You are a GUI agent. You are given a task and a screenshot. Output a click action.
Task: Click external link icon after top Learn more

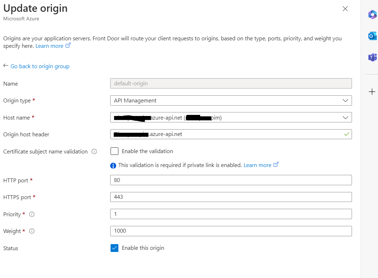pos(68,45)
